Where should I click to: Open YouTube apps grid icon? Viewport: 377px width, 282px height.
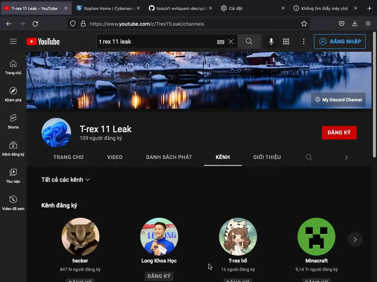click(x=286, y=41)
